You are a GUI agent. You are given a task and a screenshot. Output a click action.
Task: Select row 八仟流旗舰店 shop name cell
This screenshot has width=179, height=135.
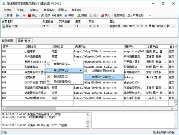[38, 57]
